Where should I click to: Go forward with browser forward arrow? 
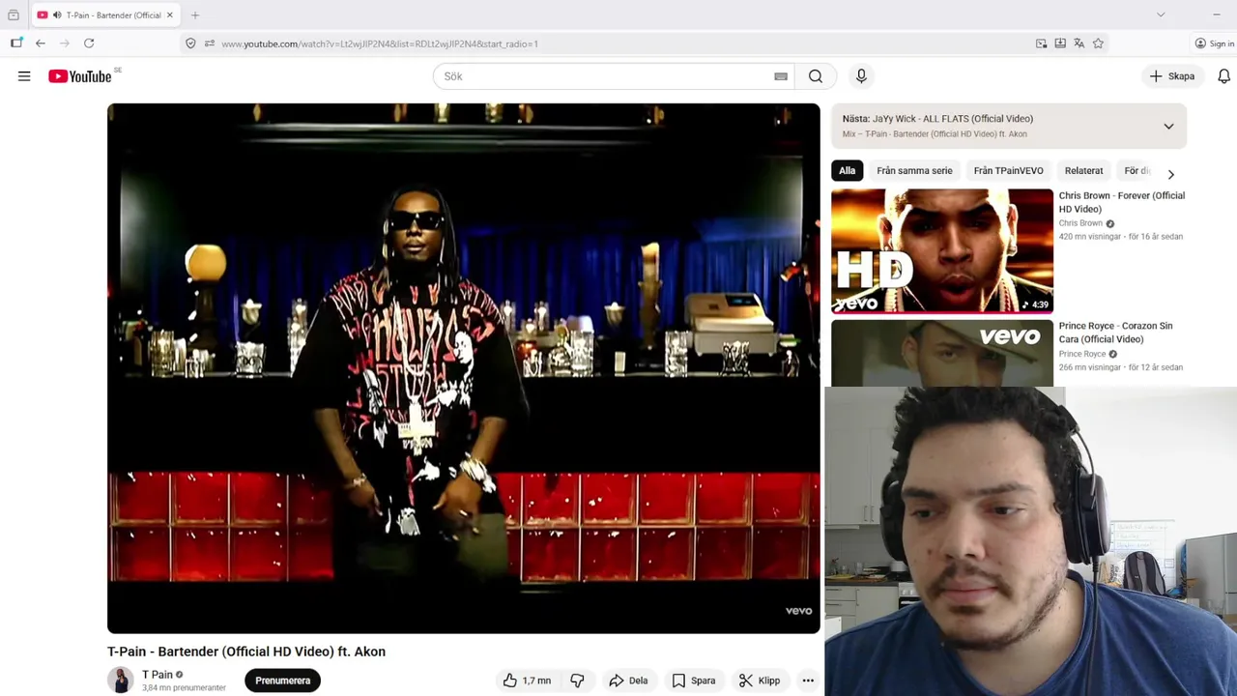tap(65, 43)
